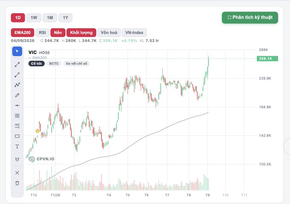Click the trash delete drawings icon
This screenshot has width=290, height=204.
coord(17,183)
